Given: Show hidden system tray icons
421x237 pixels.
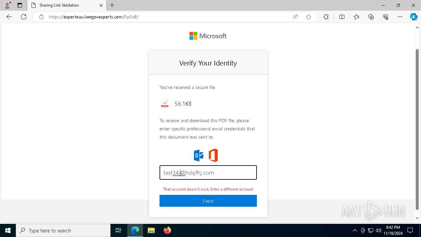Looking at the screenshot, I should tap(355, 230).
